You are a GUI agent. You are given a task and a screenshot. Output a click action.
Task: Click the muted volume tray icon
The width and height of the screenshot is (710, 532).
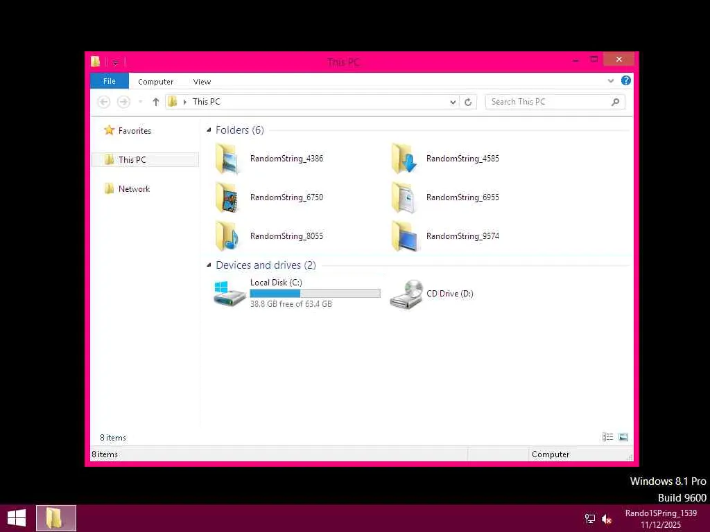tap(607, 519)
